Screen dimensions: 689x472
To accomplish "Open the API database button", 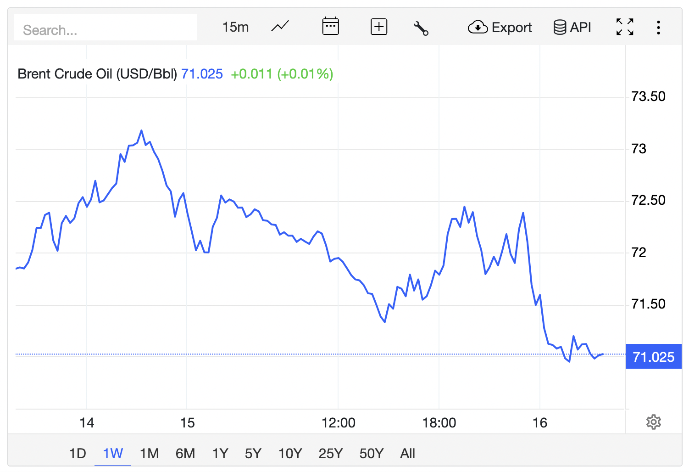I will click(x=572, y=28).
